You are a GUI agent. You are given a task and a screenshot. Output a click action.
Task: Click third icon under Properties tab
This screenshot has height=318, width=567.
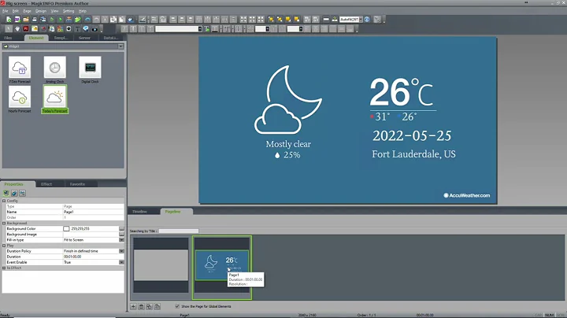point(22,194)
